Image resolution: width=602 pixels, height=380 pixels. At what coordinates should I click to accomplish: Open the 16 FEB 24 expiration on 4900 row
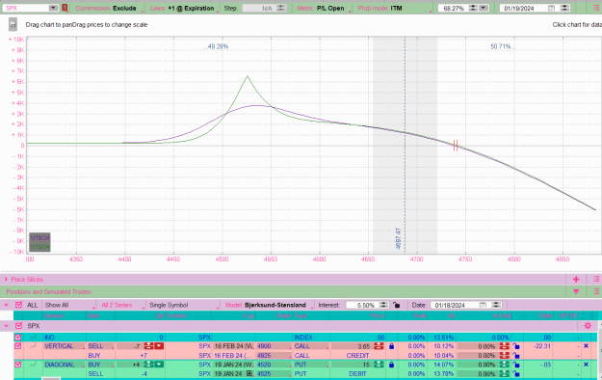(x=233, y=346)
